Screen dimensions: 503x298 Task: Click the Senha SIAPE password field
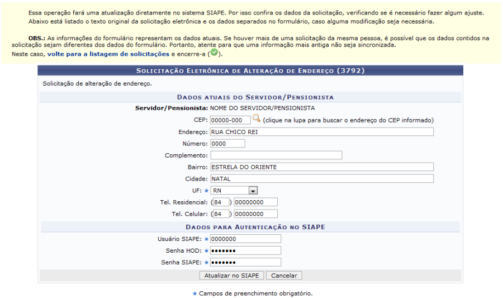tap(245, 262)
